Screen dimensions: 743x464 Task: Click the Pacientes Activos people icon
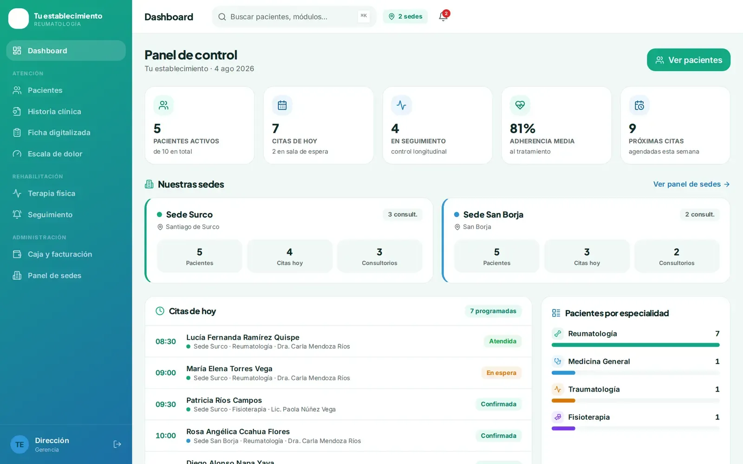pyautogui.click(x=163, y=105)
